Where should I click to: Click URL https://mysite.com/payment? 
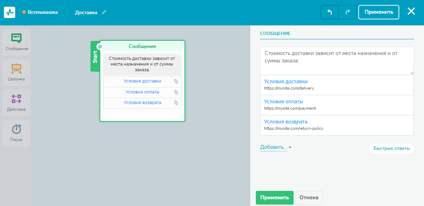290,108
